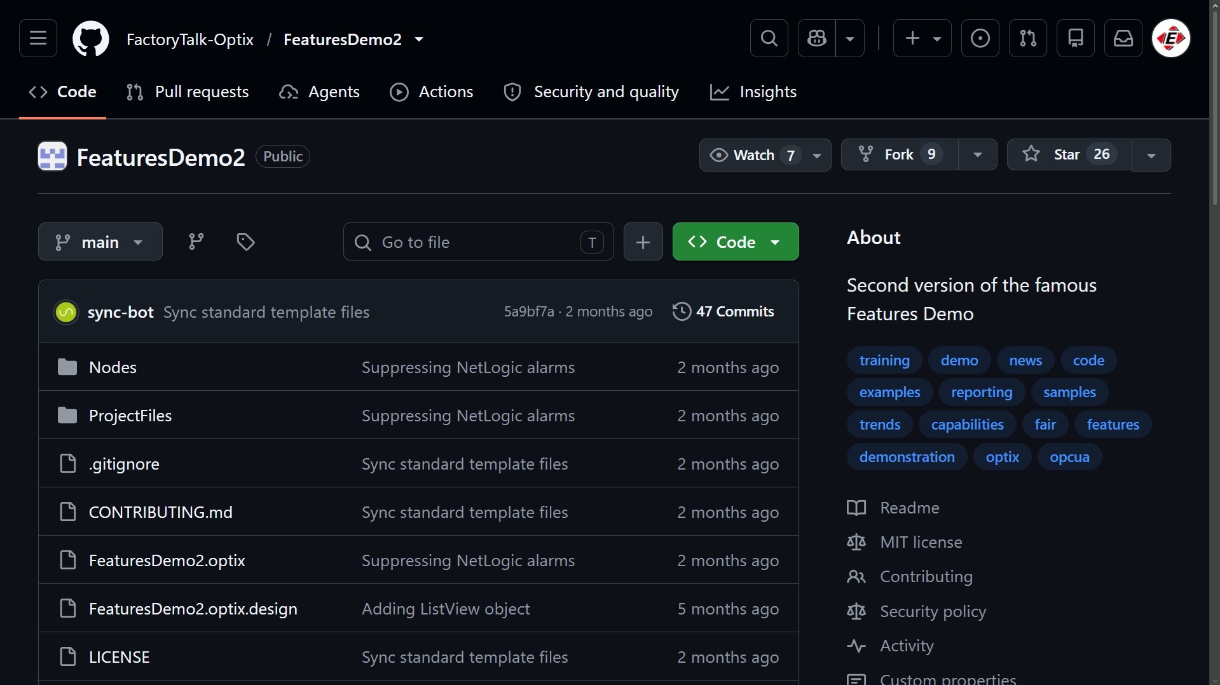
Task: Open FeaturesDemo2.optix.design file
Action: 193,609
